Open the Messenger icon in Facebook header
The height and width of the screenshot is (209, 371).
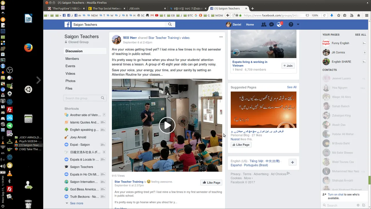pyautogui.click(x=271, y=25)
